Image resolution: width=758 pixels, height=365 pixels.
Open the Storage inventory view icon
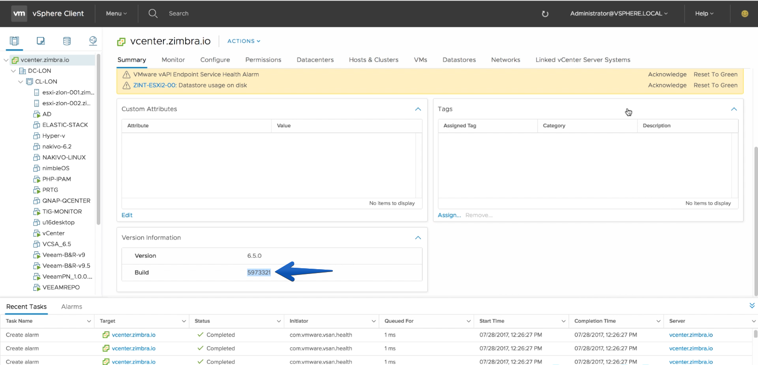coord(67,41)
